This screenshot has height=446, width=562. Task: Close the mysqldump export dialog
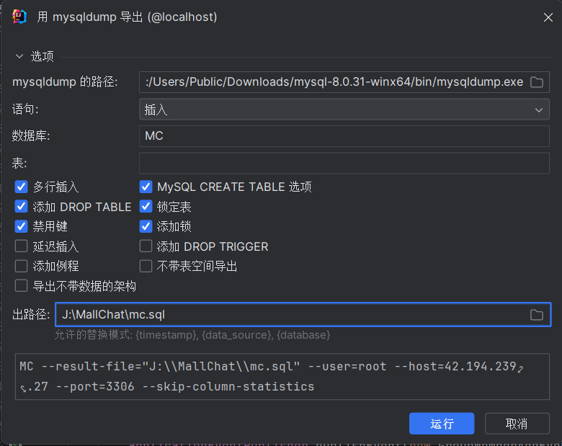point(548,17)
